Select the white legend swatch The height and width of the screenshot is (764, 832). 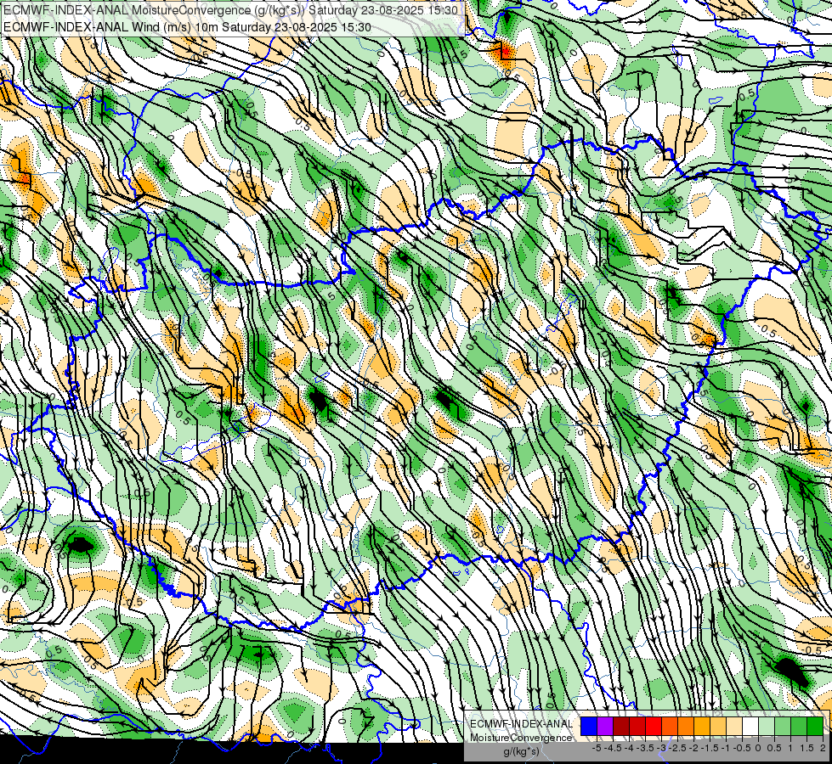(750, 726)
